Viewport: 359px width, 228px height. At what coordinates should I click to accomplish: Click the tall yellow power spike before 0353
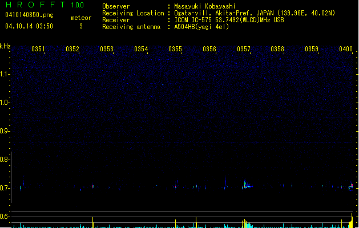click(x=92, y=222)
